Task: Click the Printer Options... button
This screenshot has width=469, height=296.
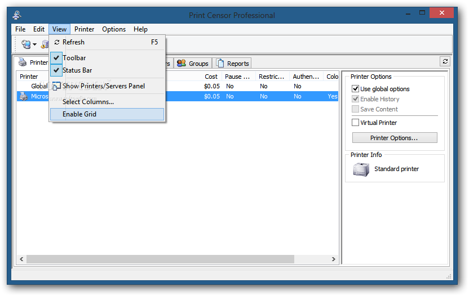Action: (395, 138)
